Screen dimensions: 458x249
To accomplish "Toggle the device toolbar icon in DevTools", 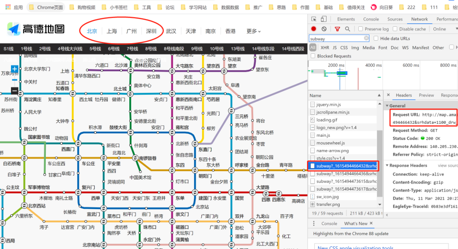I will [x=323, y=19].
